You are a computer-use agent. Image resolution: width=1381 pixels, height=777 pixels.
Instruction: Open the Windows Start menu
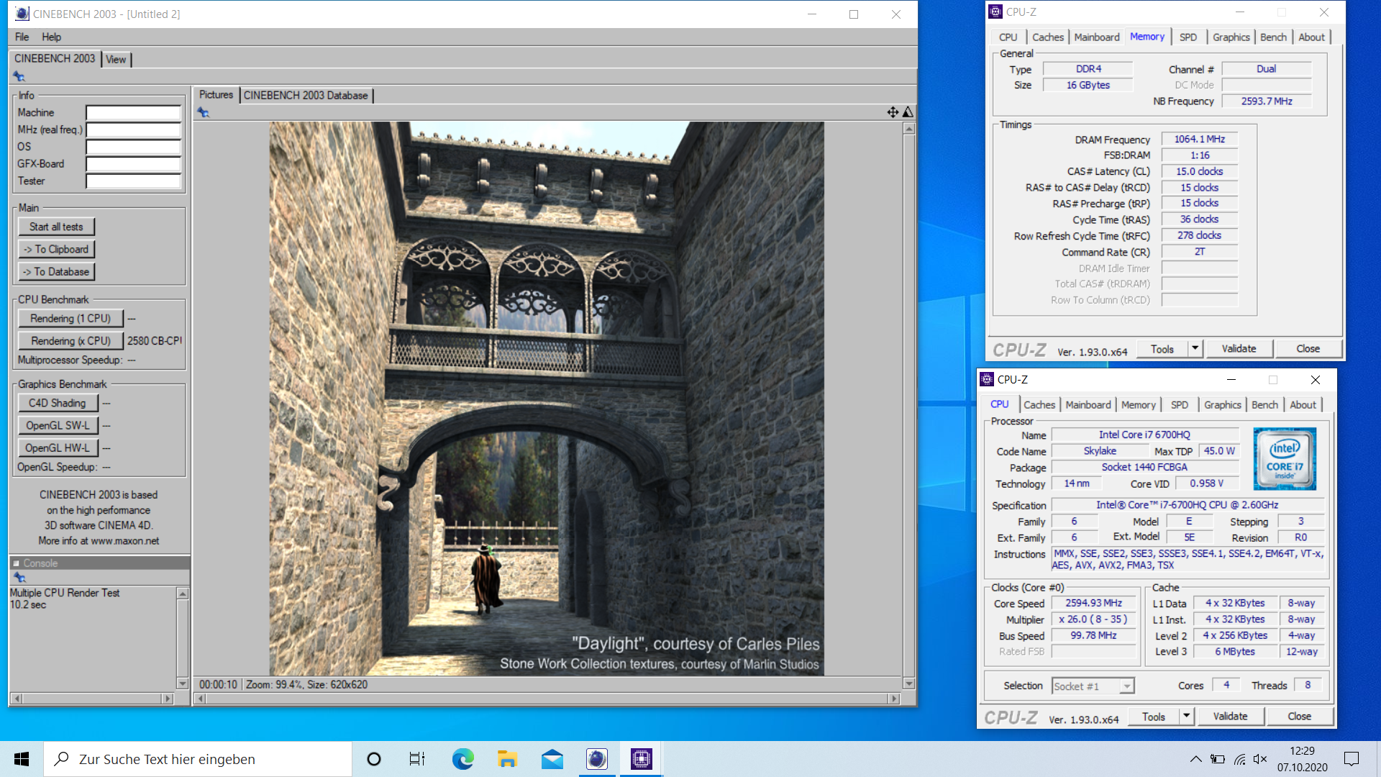tap(22, 759)
